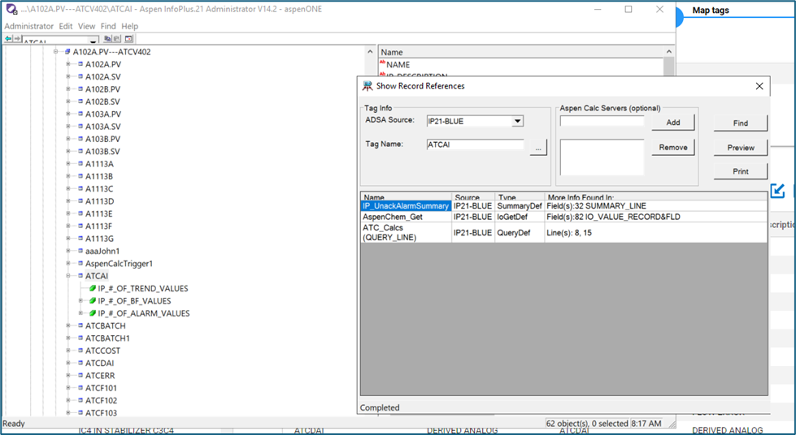Expand the IP_#_OF_BF_VALUES repeat area
Image resolution: width=796 pixels, height=435 pixels.
[x=80, y=300]
